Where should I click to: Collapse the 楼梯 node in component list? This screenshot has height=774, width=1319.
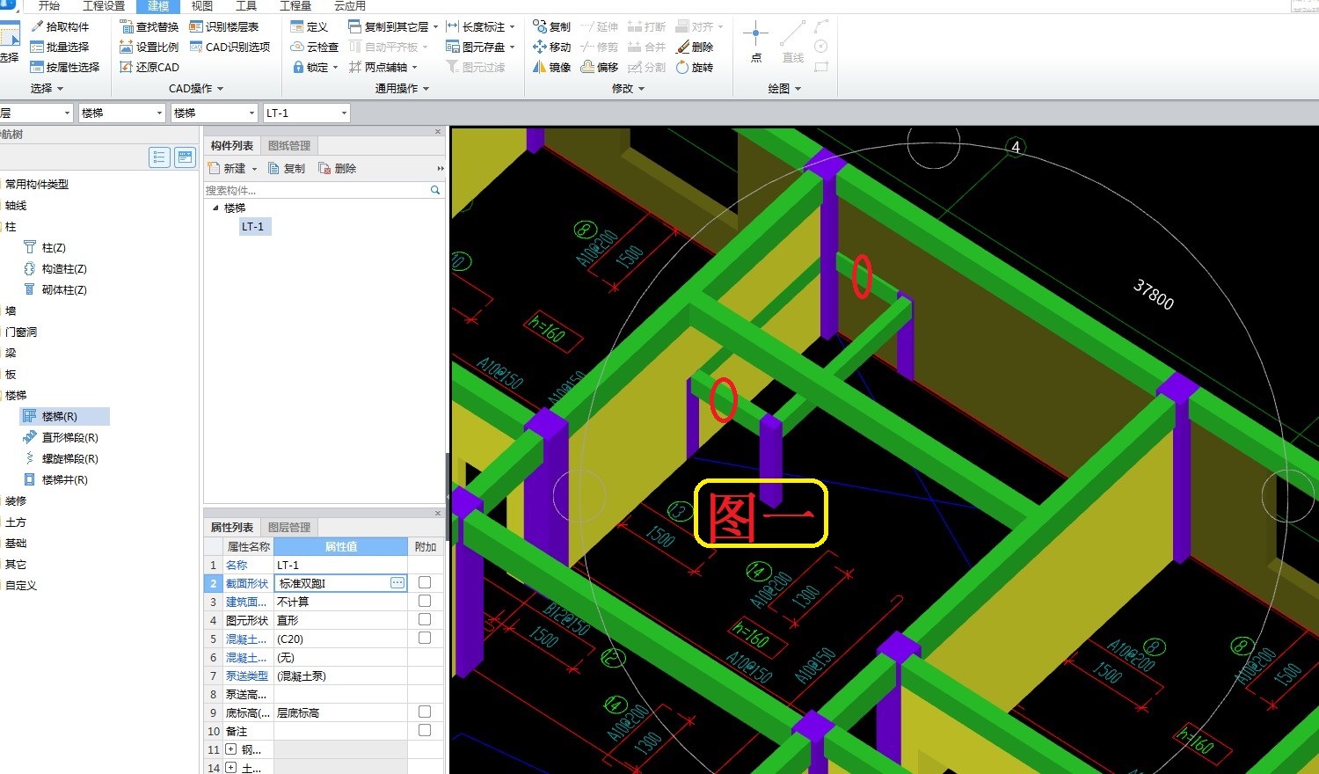coord(215,208)
